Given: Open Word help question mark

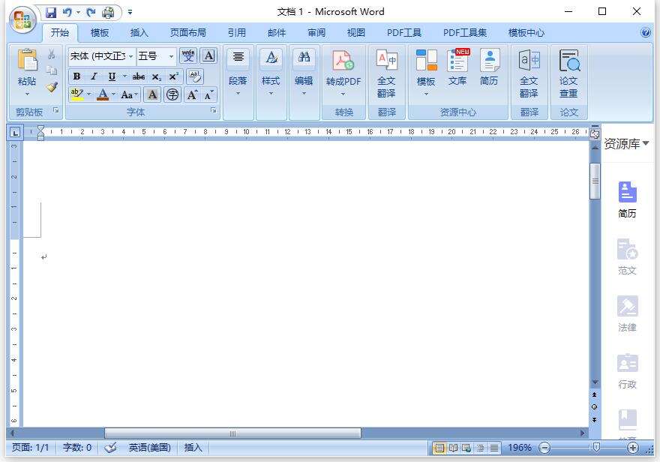Looking at the screenshot, I should (x=646, y=32).
